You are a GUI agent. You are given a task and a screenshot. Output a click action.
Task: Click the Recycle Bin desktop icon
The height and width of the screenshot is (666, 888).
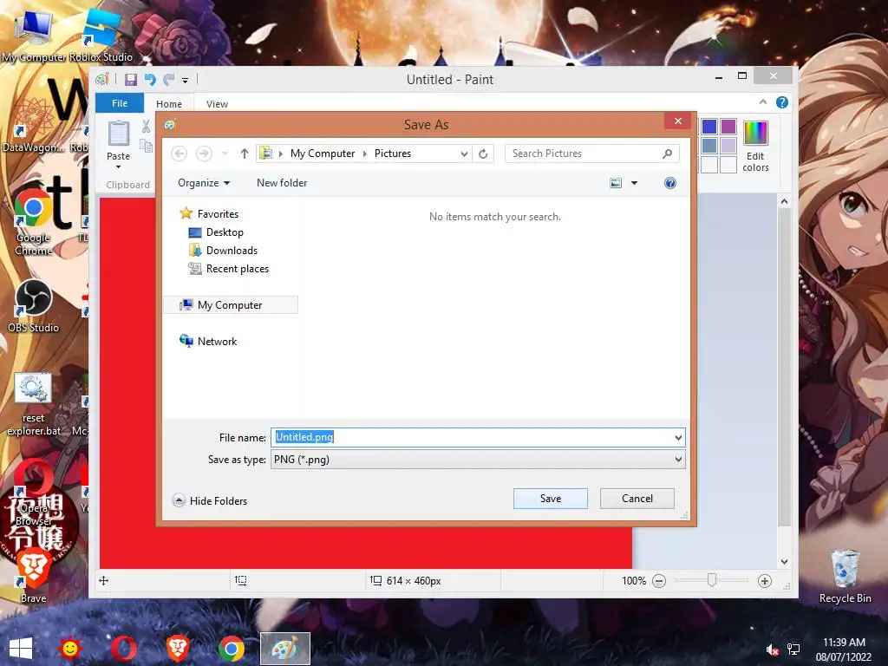846,577
